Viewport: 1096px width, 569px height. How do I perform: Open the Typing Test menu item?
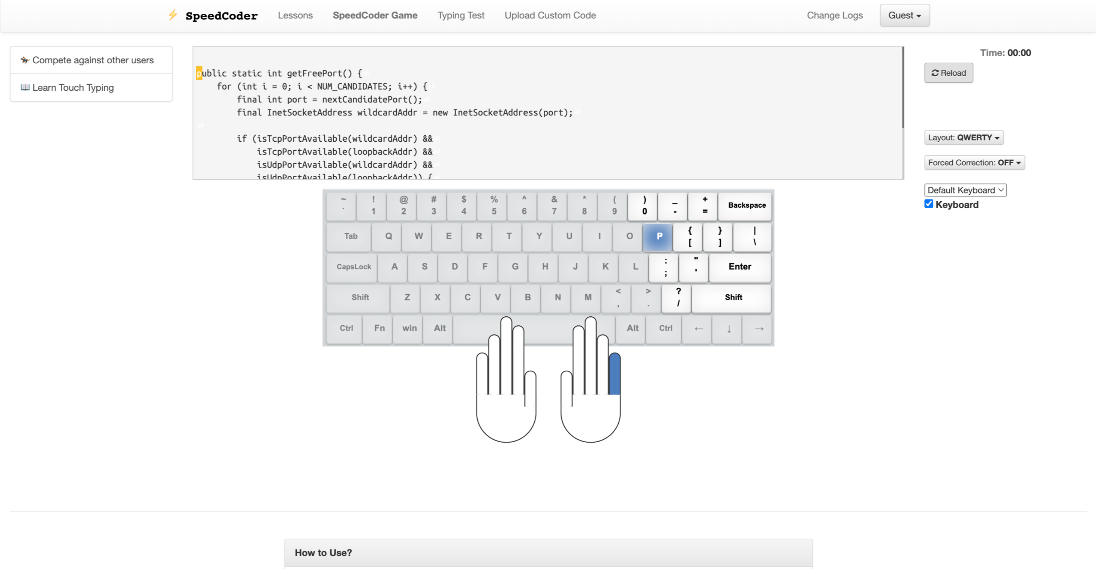pos(461,15)
